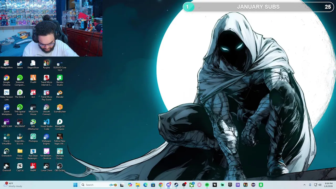Select the Overwatch desktop icon

(7, 153)
